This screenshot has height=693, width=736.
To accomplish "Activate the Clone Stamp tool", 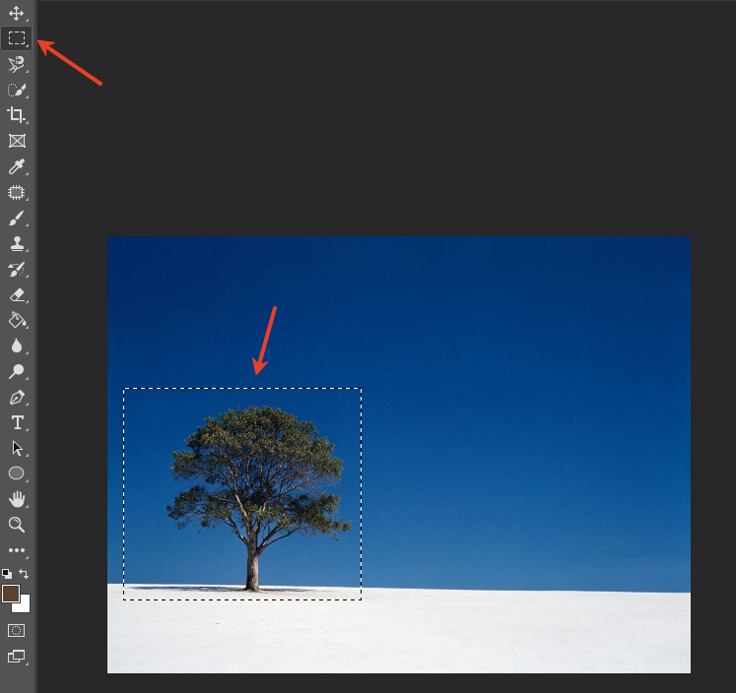I will coord(17,244).
